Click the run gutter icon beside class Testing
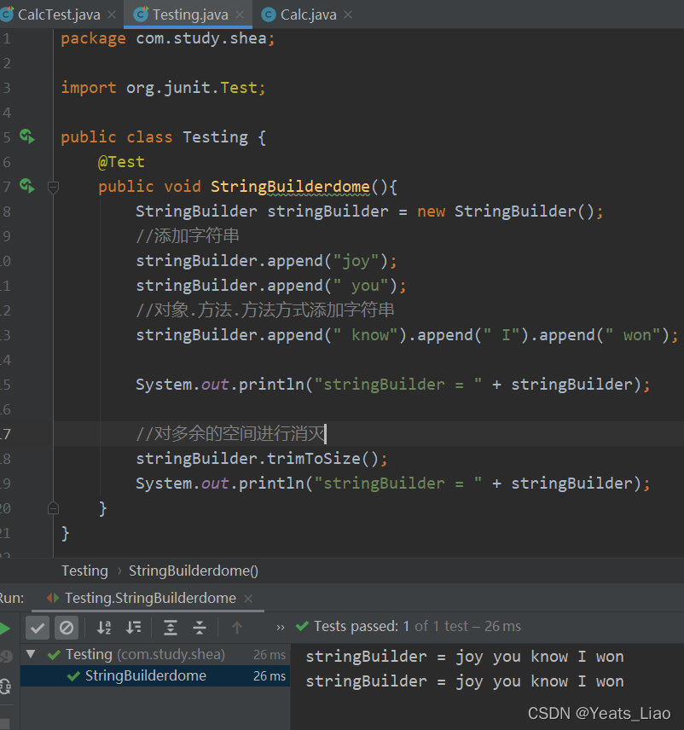The width and height of the screenshot is (684, 730). pyautogui.click(x=27, y=136)
